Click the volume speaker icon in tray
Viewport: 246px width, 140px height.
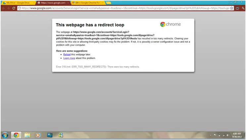tap(228, 135)
